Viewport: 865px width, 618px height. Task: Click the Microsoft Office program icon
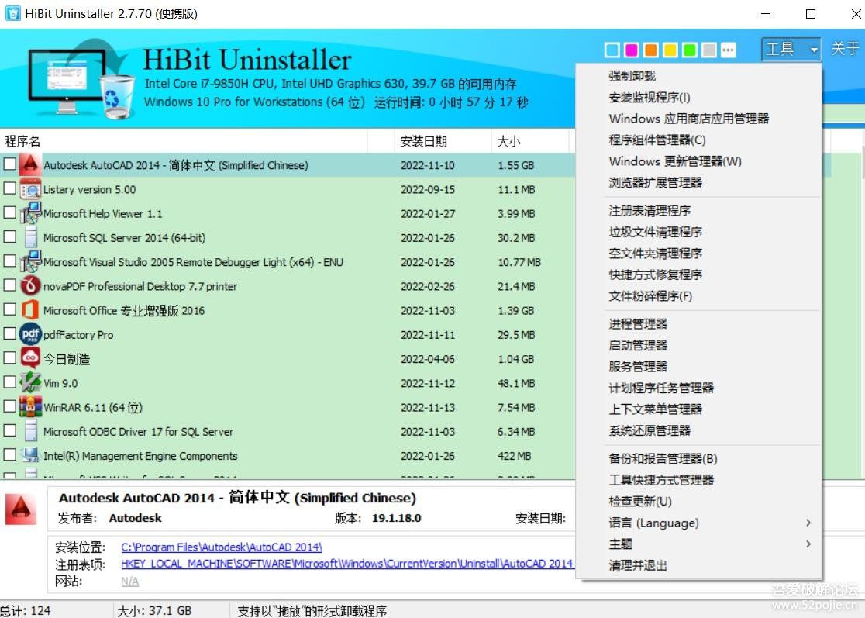tap(29, 310)
